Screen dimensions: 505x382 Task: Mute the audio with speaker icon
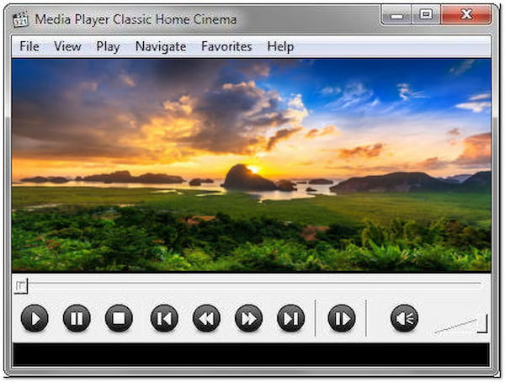click(404, 318)
